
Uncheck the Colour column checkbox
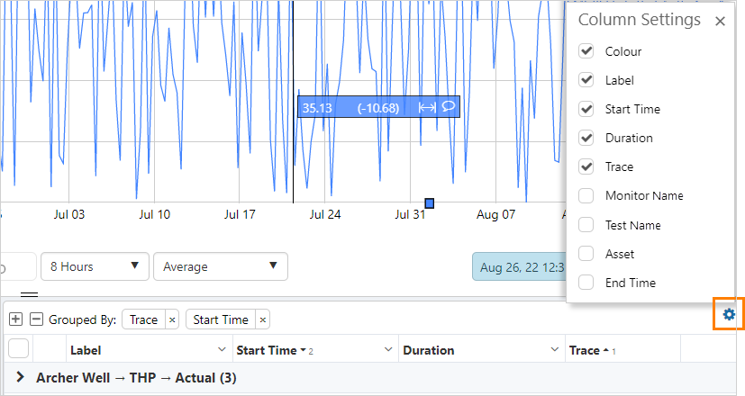coord(586,51)
